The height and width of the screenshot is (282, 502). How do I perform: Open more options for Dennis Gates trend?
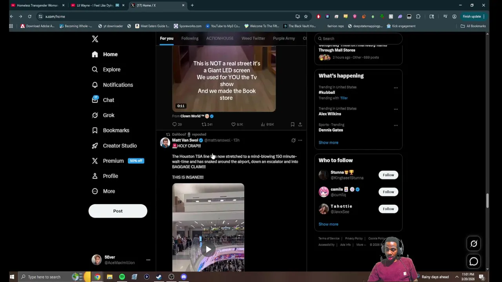396,125
